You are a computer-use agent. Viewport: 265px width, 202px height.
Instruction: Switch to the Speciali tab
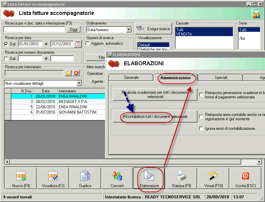(x=221, y=77)
